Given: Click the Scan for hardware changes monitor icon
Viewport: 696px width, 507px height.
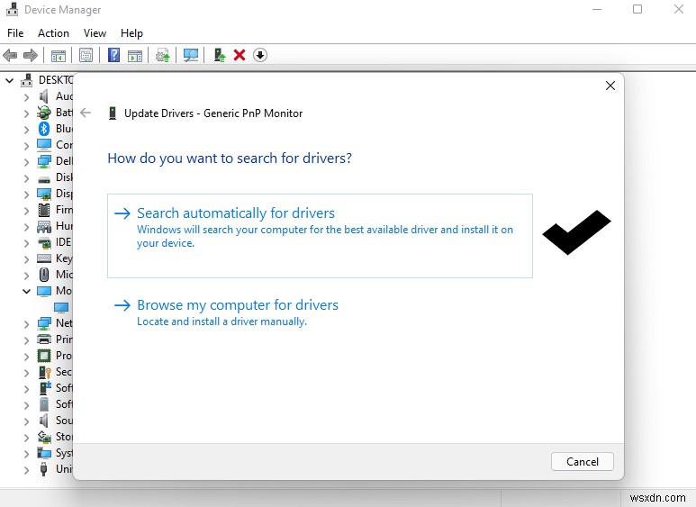Looking at the screenshot, I should 191,56.
